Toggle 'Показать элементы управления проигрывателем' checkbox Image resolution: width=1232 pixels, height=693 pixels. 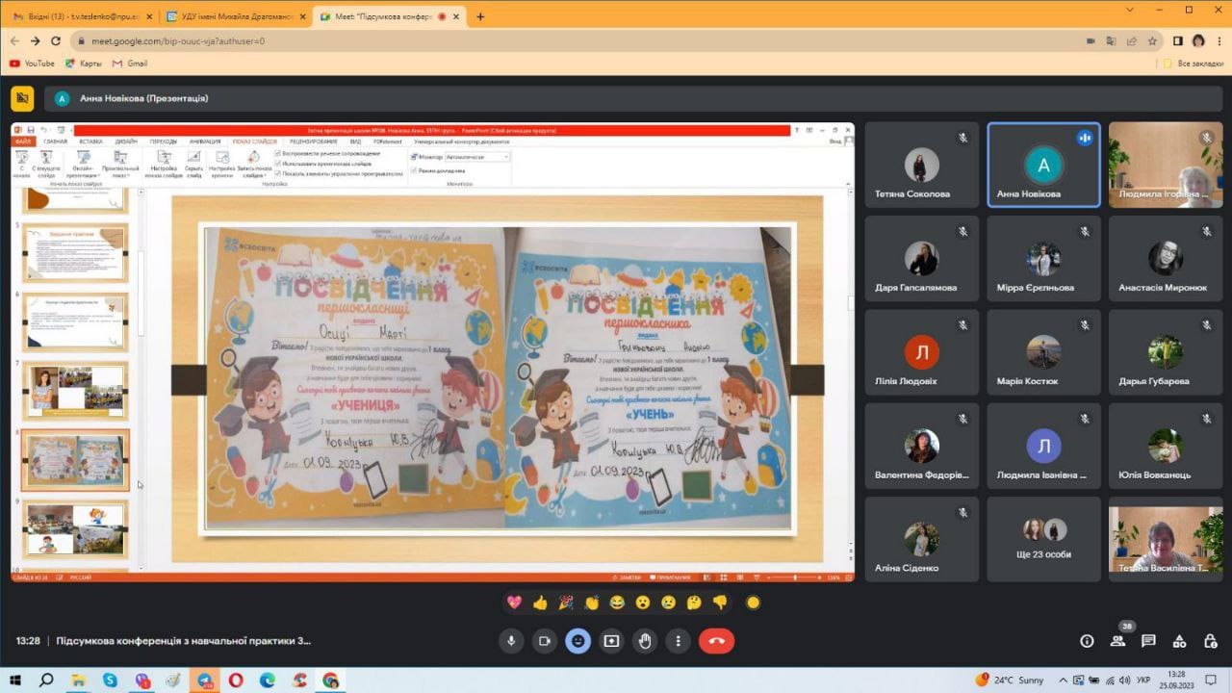pyautogui.click(x=278, y=174)
